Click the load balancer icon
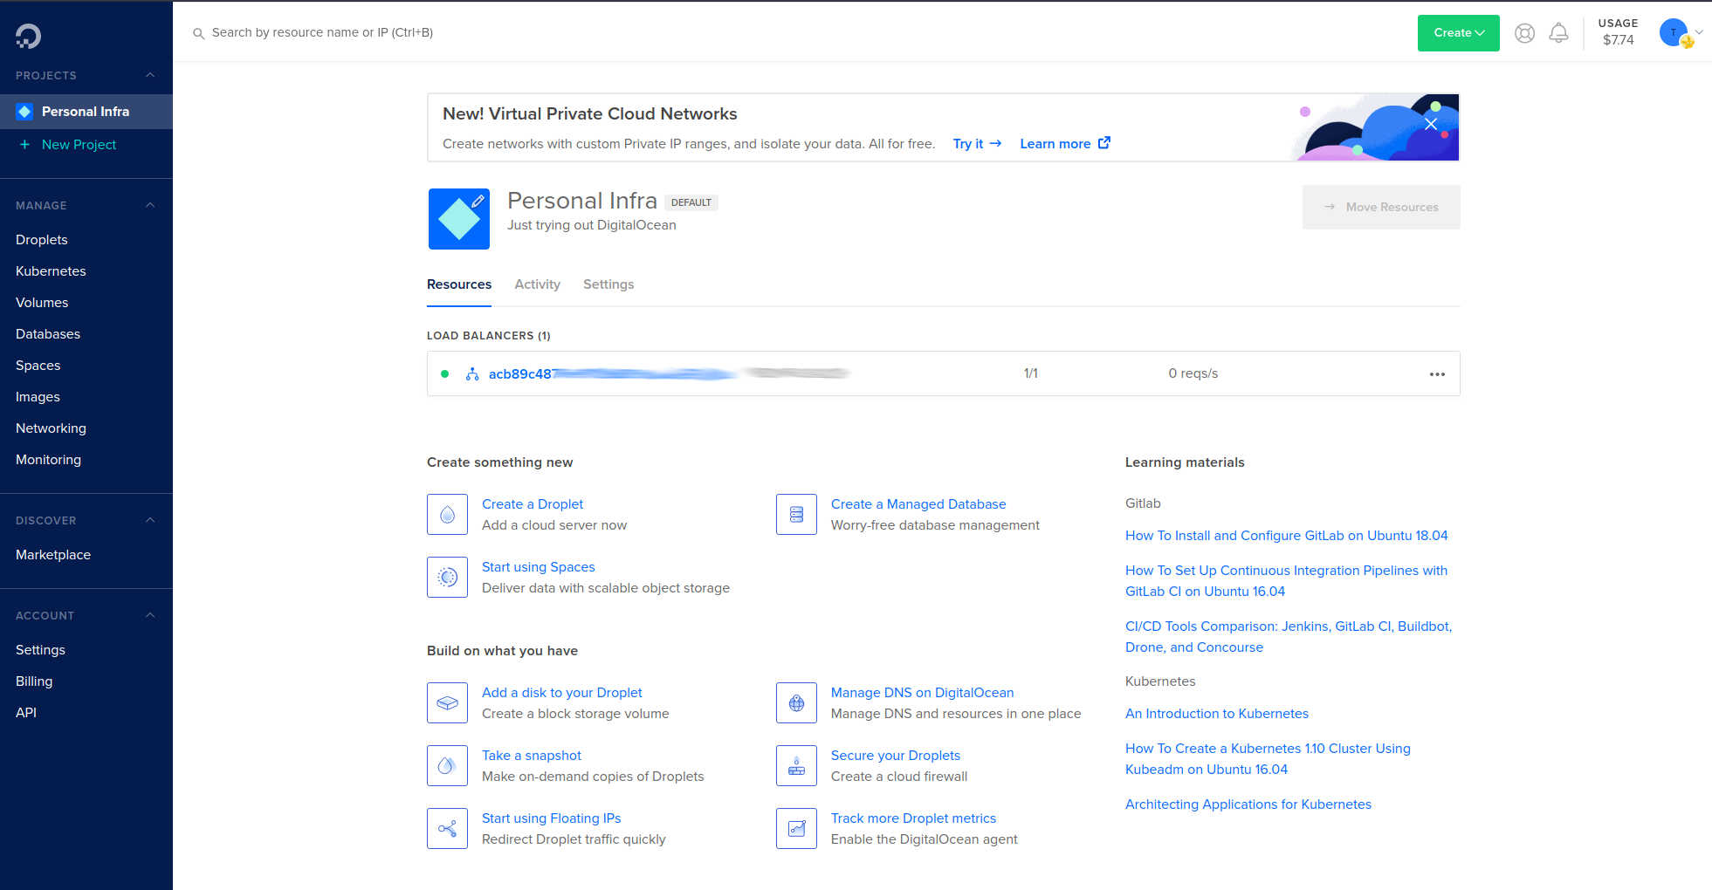The image size is (1712, 890). pos(472,374)
